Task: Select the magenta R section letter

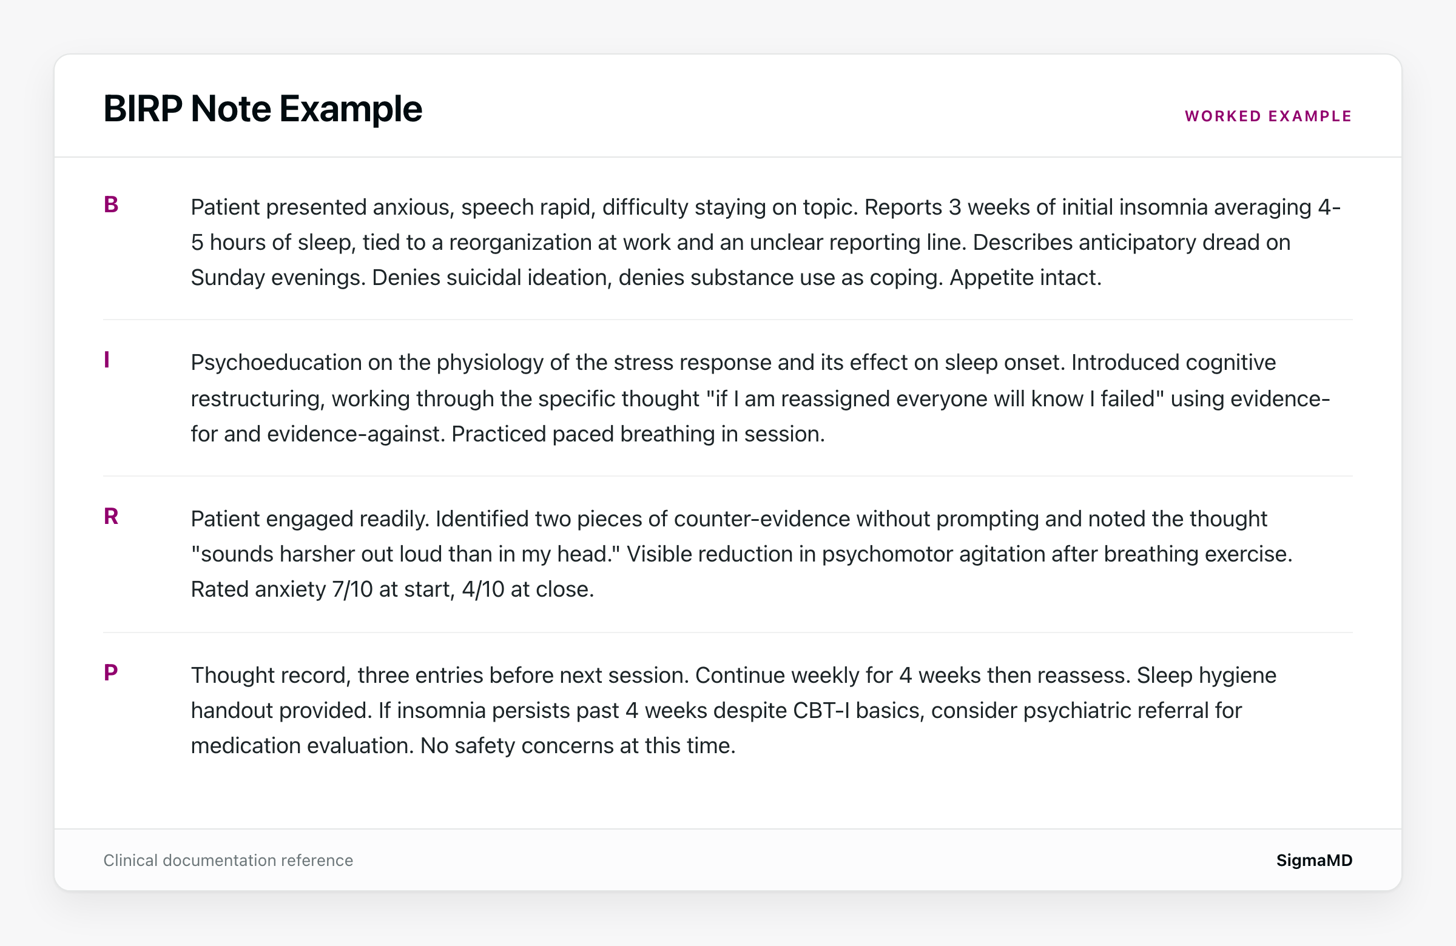Action: (111, 517)
